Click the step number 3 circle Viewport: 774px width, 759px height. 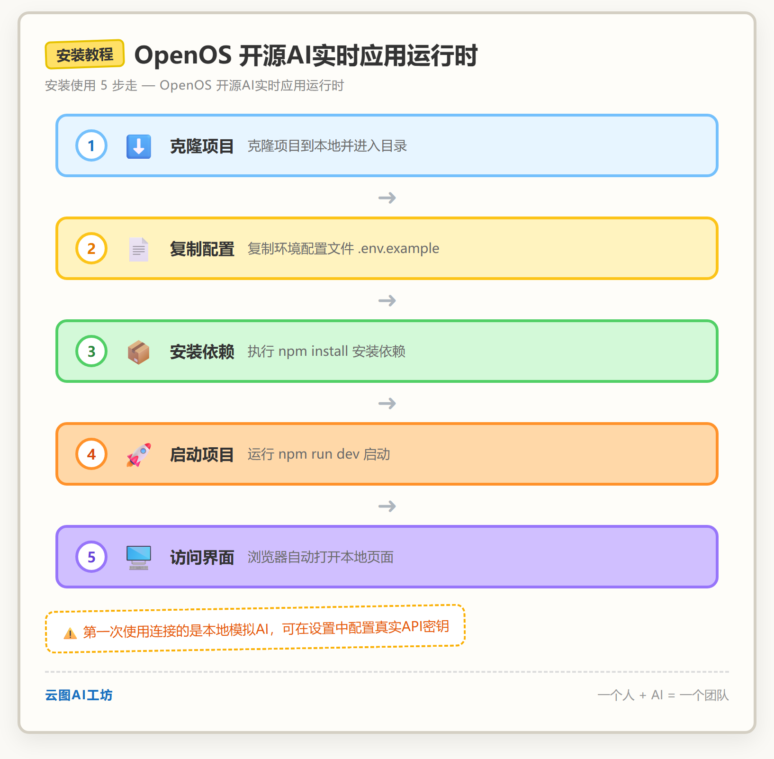(x=91, y=351)
